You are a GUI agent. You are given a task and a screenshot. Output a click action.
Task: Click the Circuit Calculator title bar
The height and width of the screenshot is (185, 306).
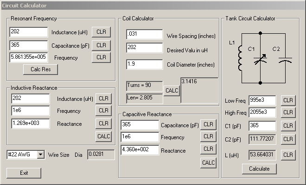point(153,6)
